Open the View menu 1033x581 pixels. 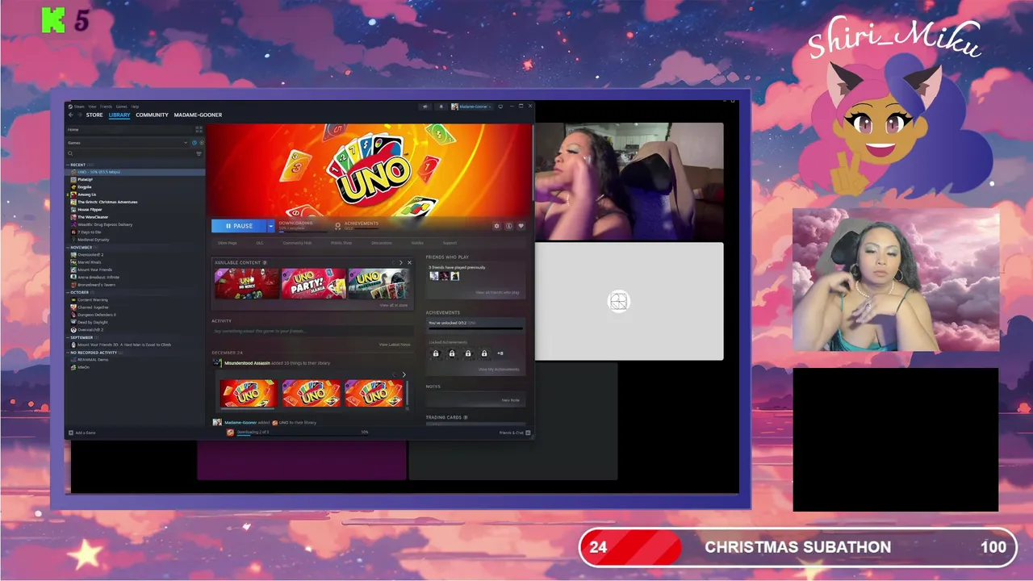click(x=92, y=107)
